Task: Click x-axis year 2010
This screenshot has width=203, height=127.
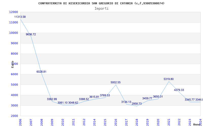Action: click(x=63, y=122)
